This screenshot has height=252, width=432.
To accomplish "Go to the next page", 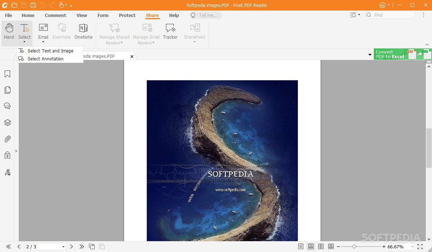I will pos(72,247).
